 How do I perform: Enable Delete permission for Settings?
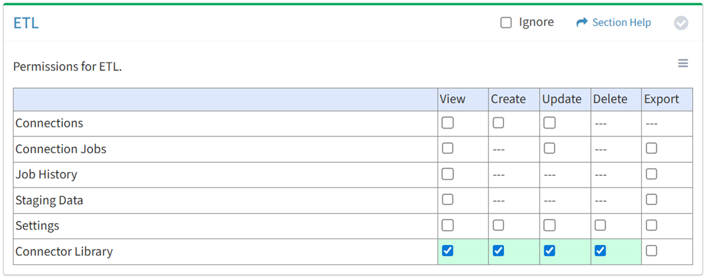(601, 226)
